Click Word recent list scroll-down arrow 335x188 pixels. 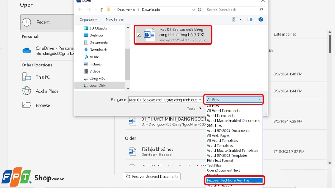330,163
